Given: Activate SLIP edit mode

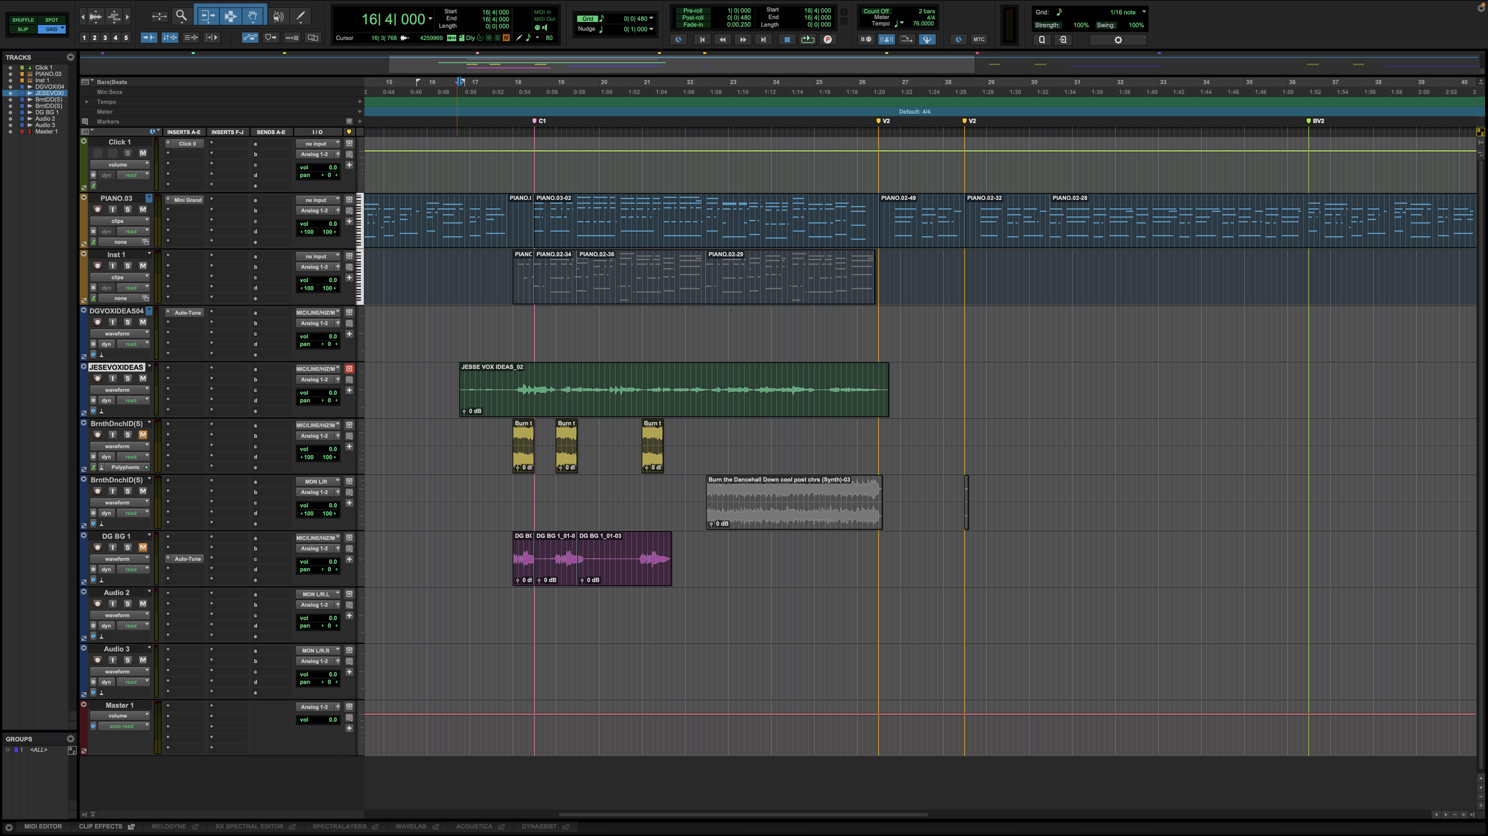Looking at the screenshot, I should 23,29.
